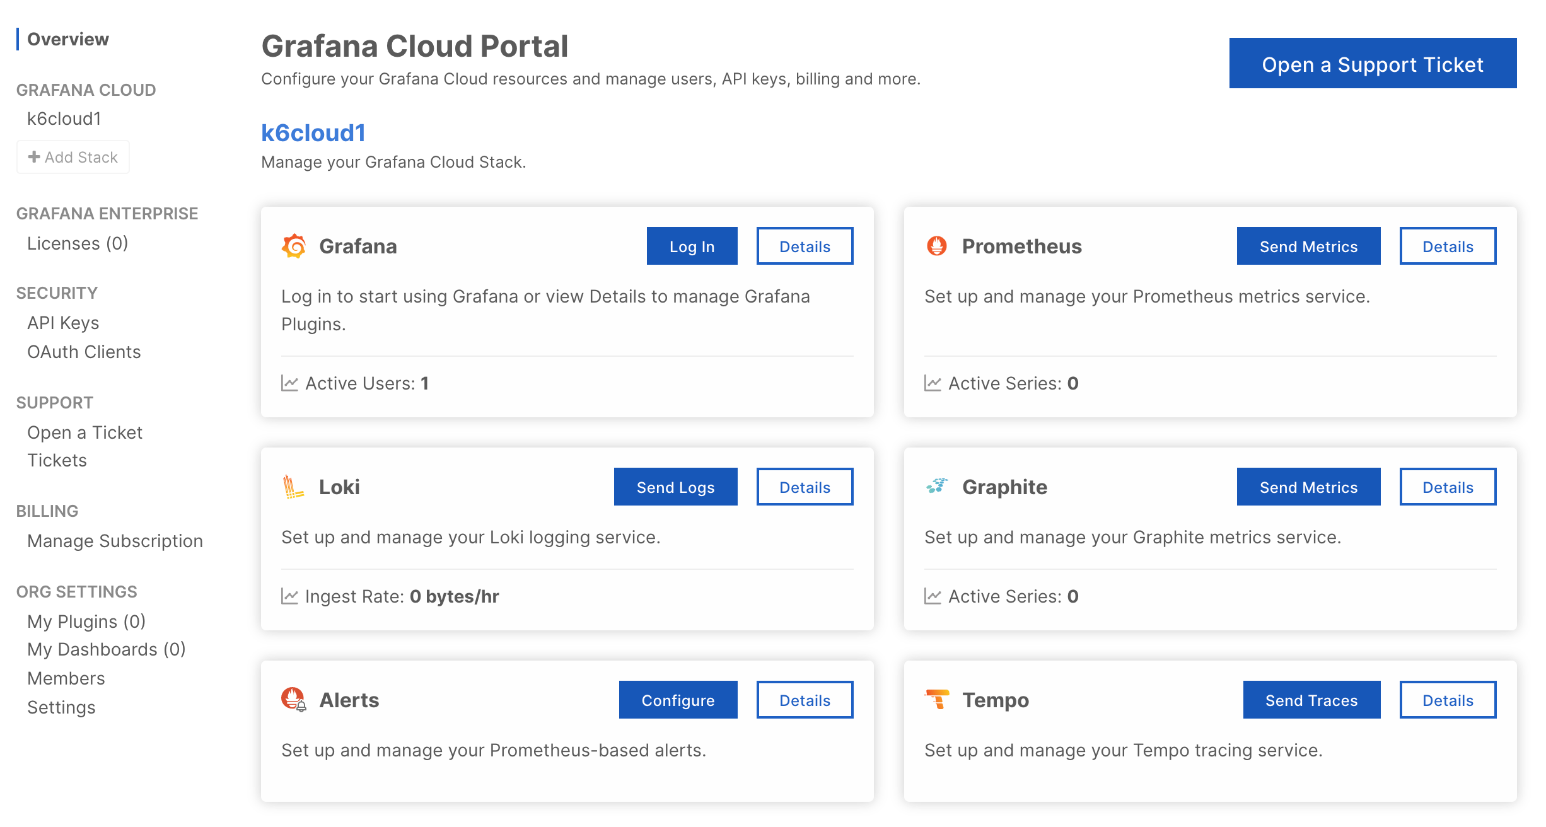Click the Graphite scatter icon

937,486
